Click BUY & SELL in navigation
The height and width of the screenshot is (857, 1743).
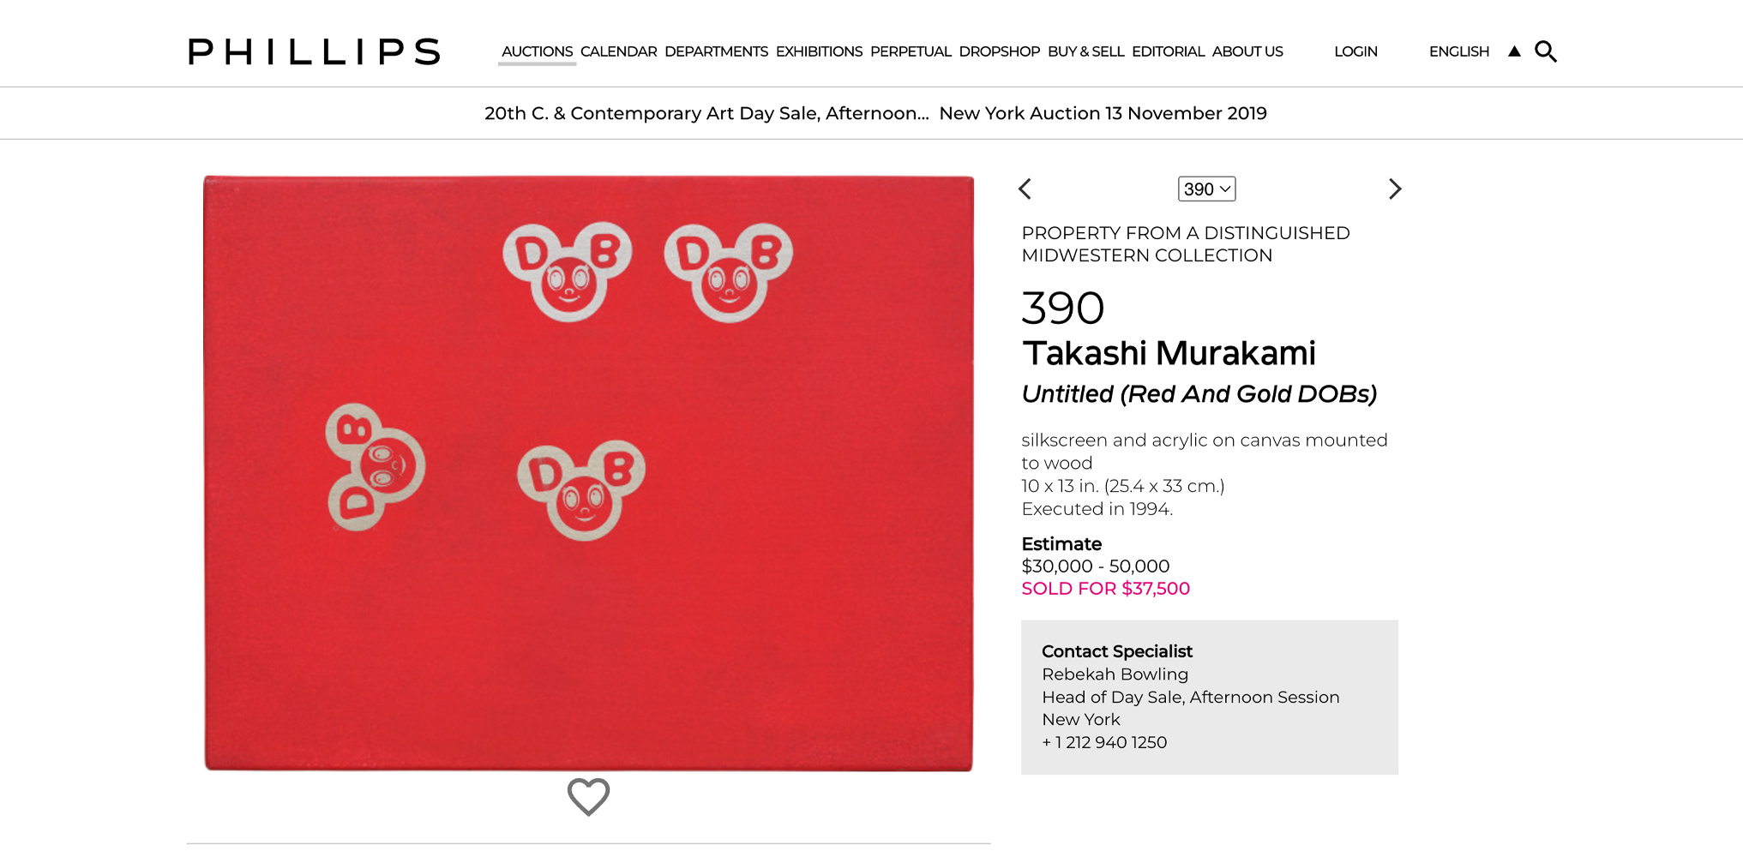pyautogui.click(x=1085, y=51)
